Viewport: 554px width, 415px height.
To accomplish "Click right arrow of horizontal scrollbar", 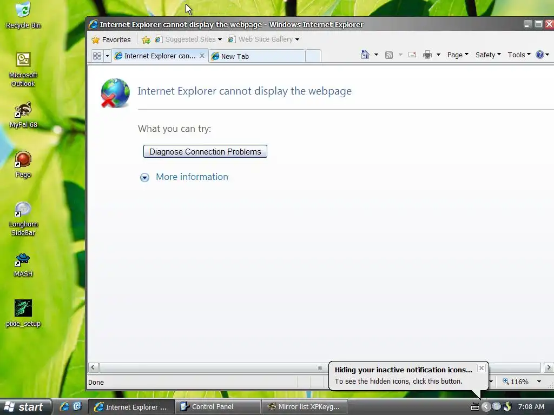I will tap(549, 367).
